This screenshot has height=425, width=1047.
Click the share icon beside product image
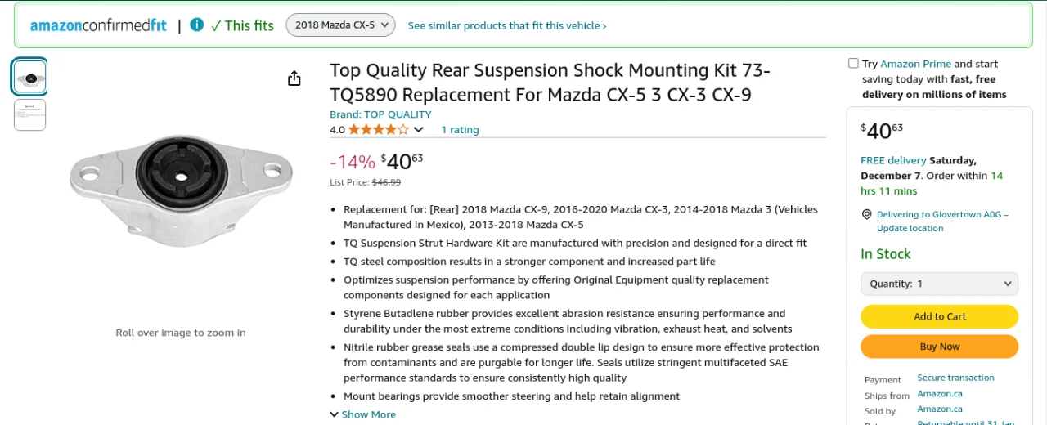(x=294, y=78)
